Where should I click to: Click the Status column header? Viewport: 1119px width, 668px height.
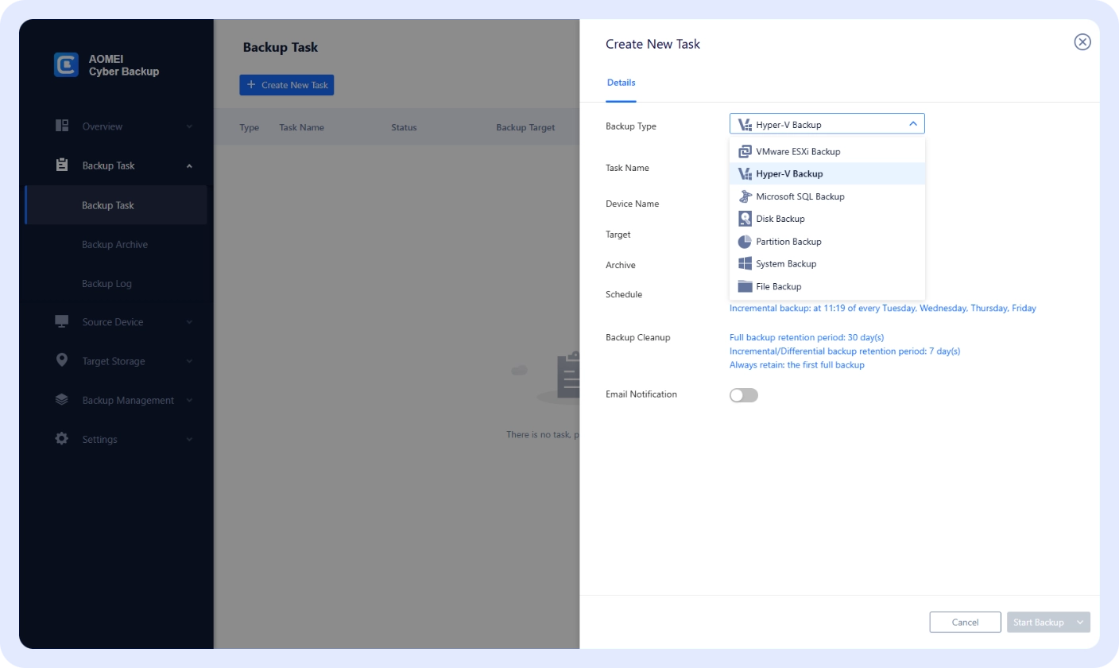(404, 127)
